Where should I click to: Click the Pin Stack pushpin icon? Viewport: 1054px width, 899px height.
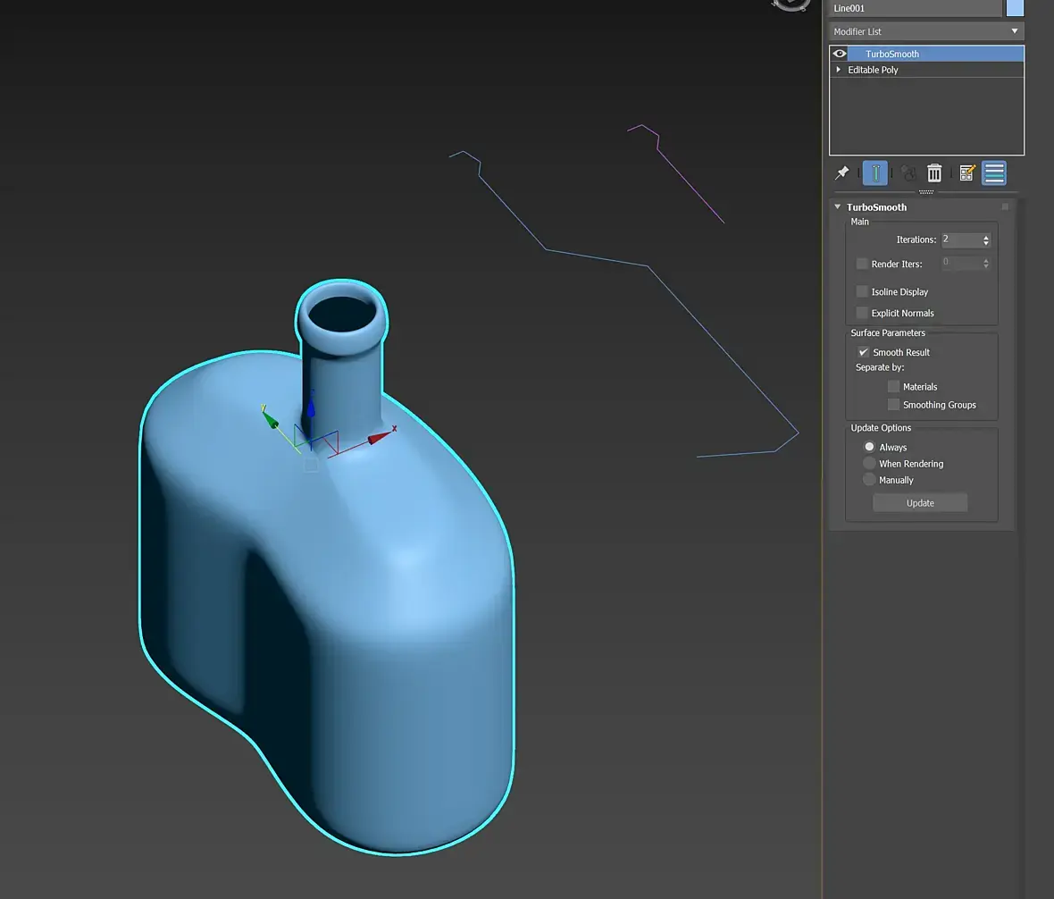click(x=841, y=173)
